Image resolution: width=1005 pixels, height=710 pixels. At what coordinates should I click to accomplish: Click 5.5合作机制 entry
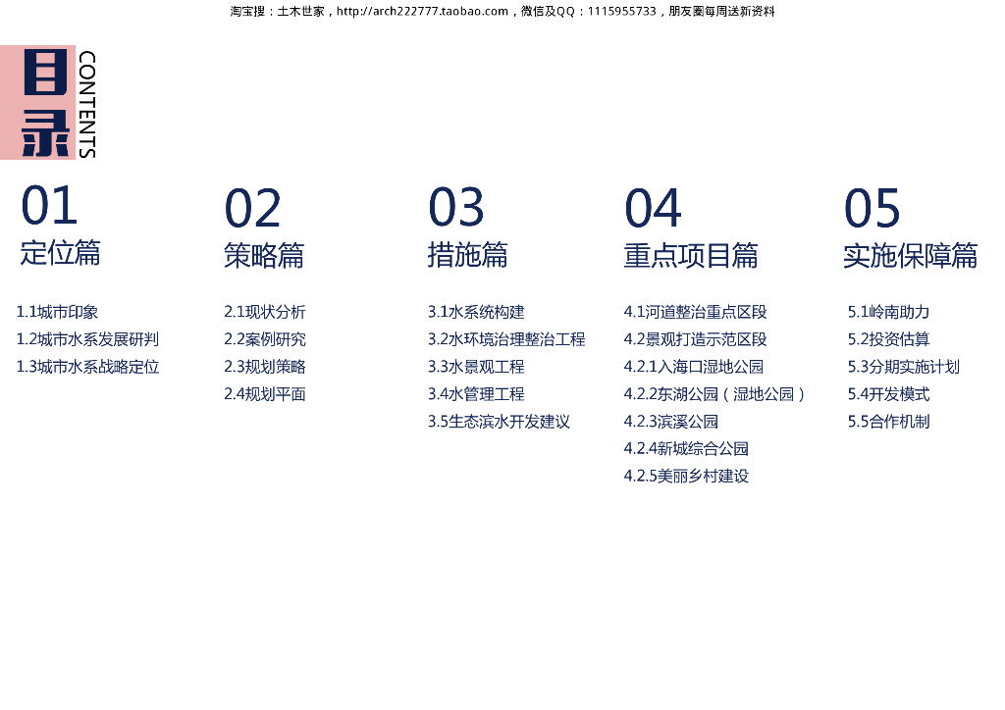[x=889, y=422]
